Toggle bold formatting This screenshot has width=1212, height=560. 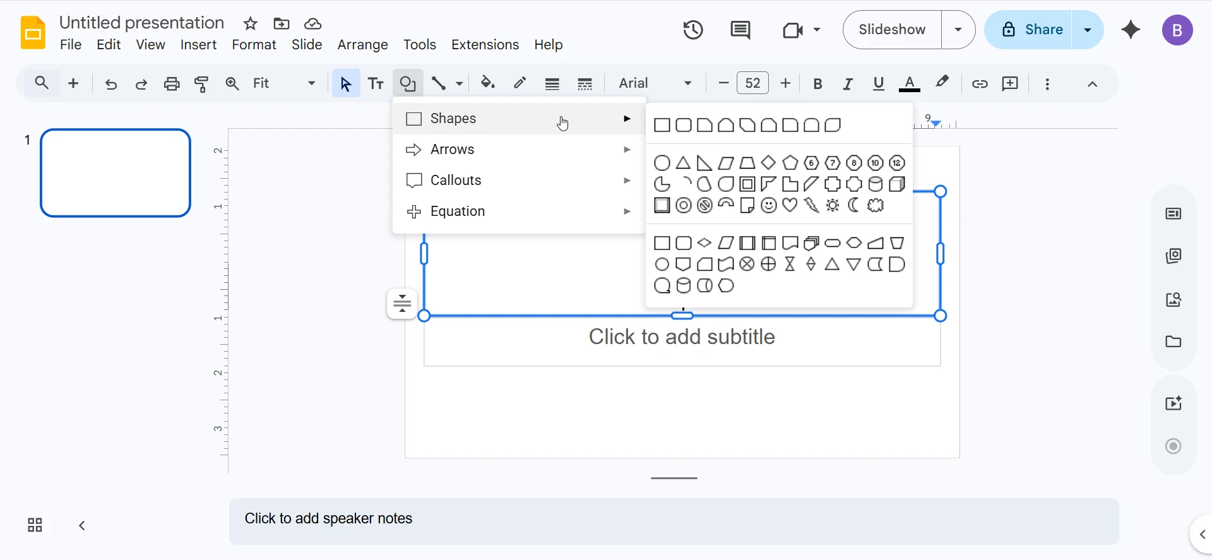[817, 83]
